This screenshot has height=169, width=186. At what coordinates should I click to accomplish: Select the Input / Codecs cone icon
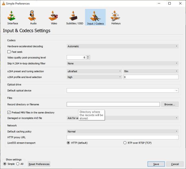pyautogui.click(x=95, y=16)
